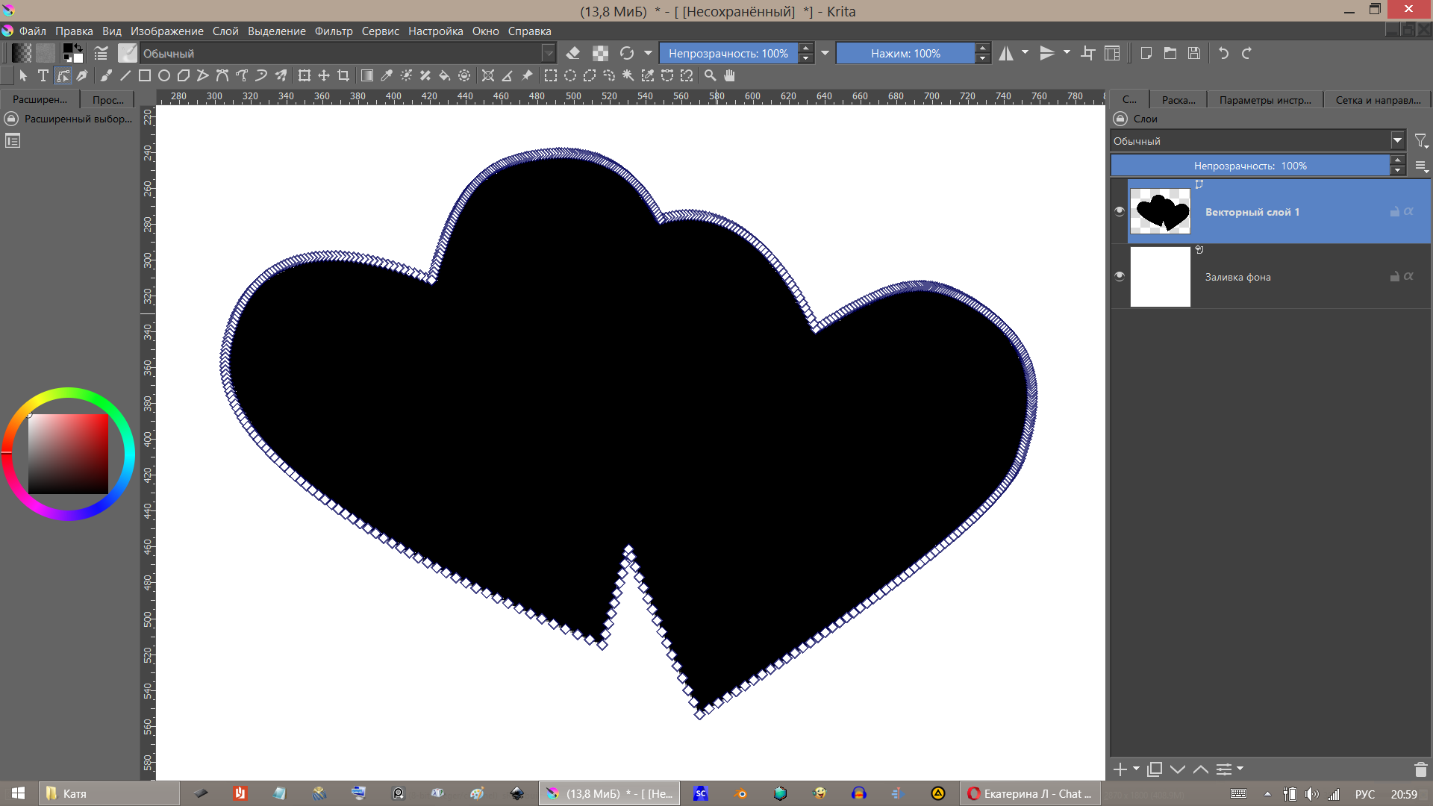
Task: Click Delete layer trash button
Action: pos(1420,769)
